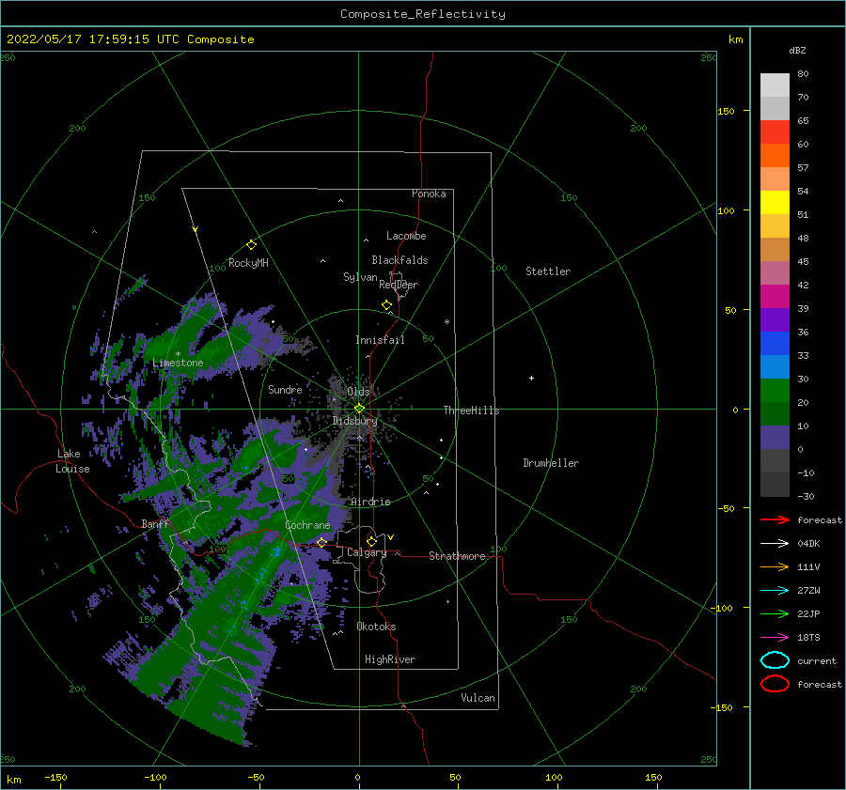
Task: Click the cyan 27ZW arrow icon
Action: point(775,591)
